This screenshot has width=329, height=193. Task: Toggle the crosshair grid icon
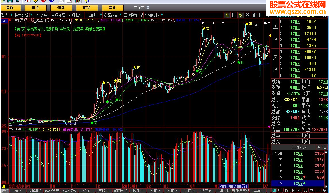click(x=234, y=15)
